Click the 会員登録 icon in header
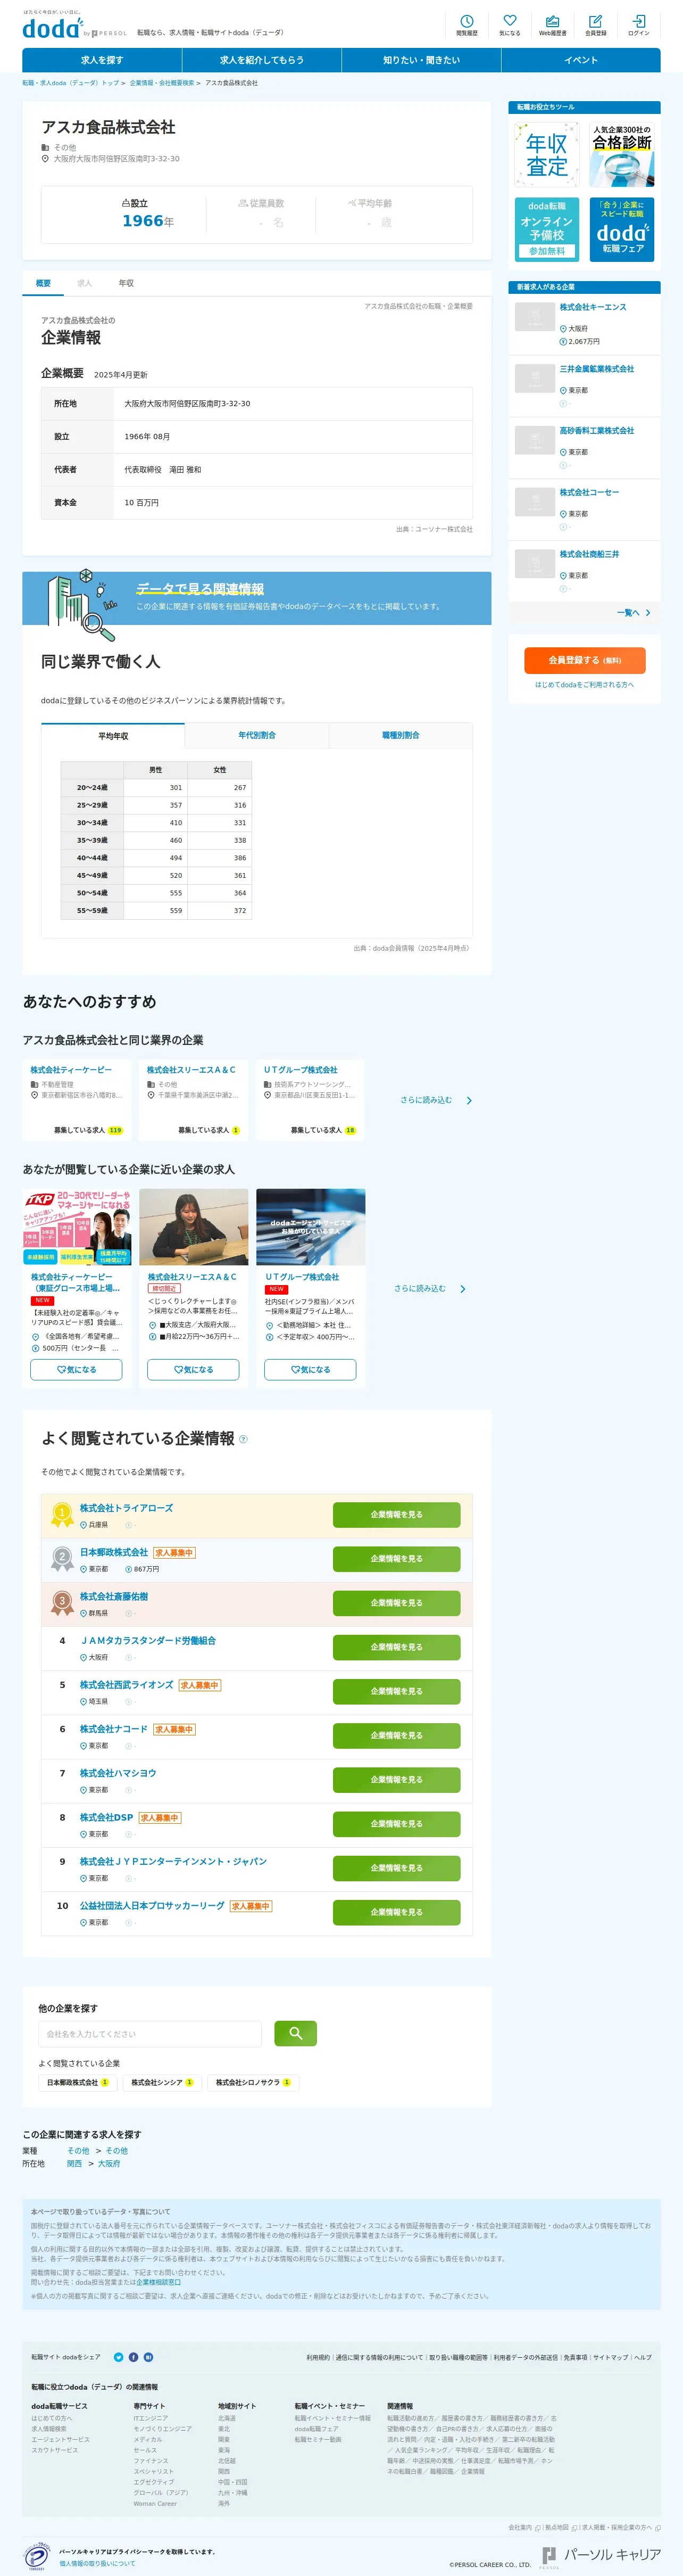 pos(595,25)
